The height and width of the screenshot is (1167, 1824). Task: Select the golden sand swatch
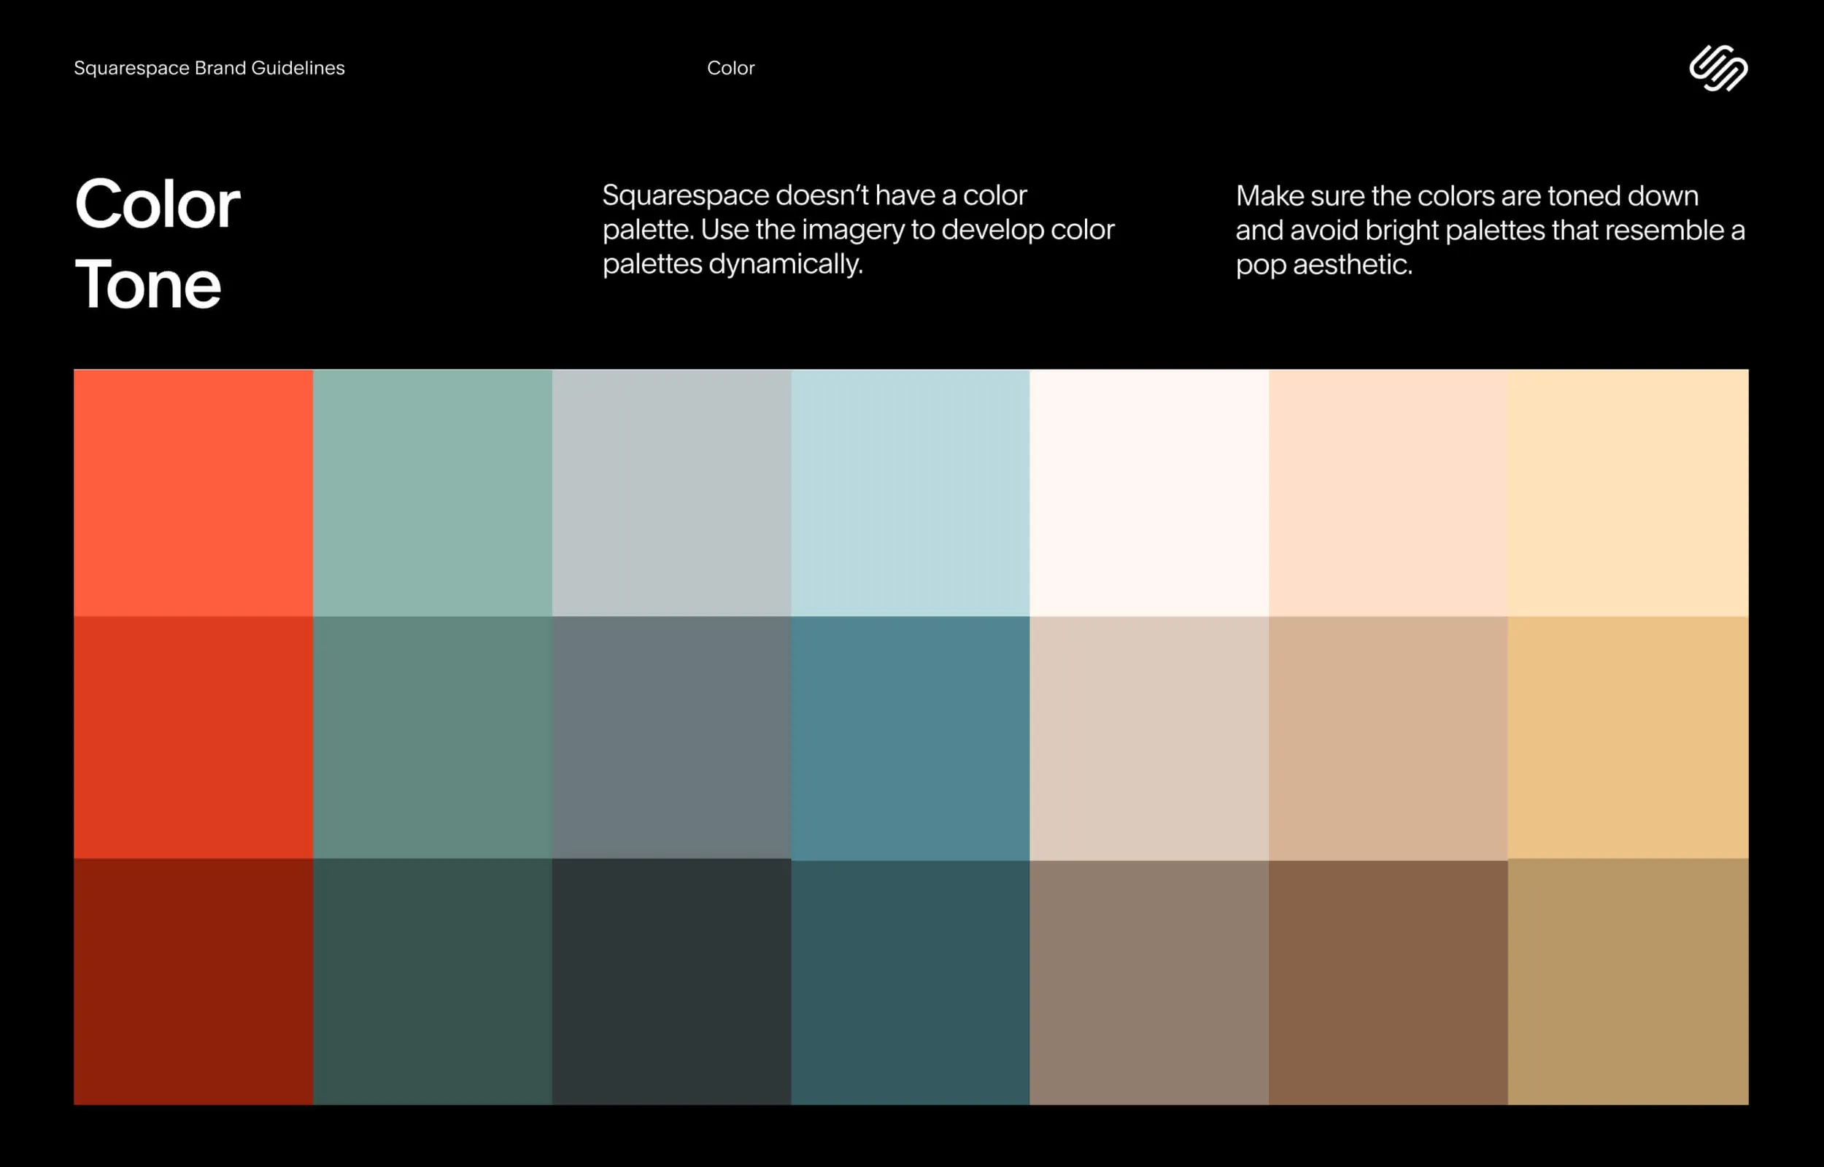1628,737
